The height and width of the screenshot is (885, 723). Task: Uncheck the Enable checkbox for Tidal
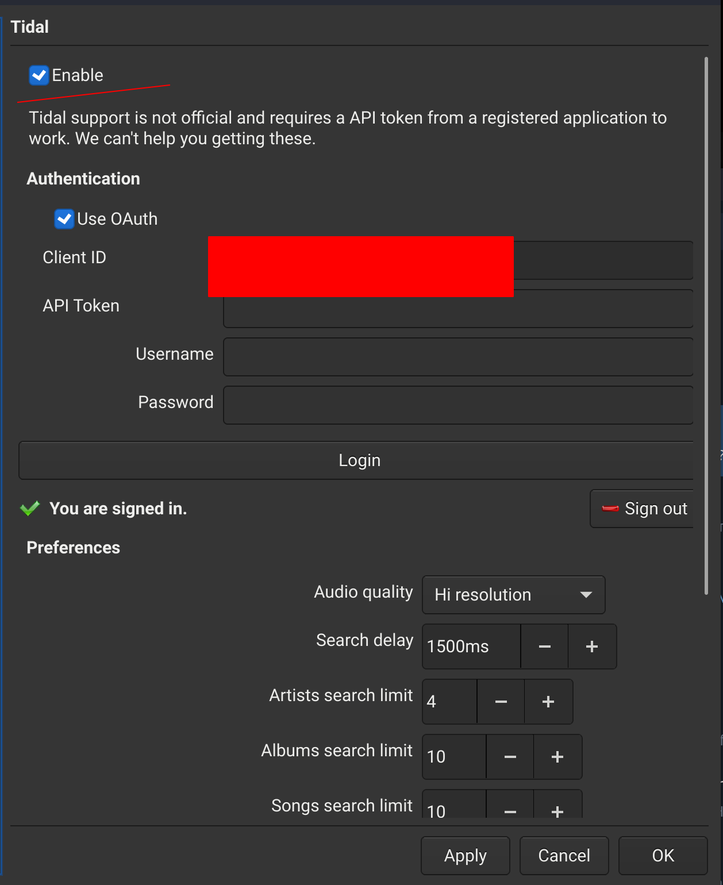point(39,75)
